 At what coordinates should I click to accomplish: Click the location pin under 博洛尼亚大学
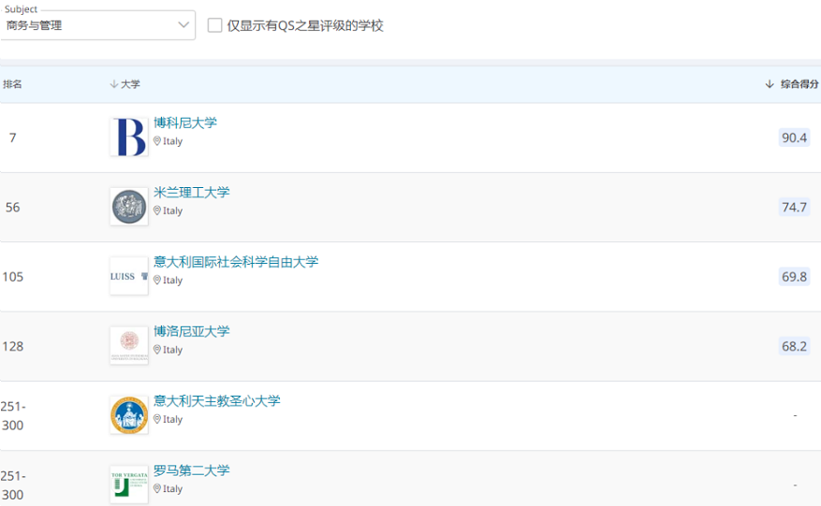coord(157,350)
